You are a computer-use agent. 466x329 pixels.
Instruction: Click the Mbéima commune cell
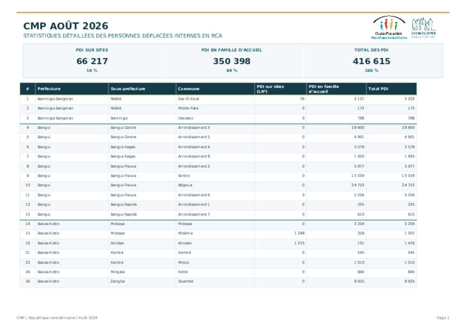185,233
